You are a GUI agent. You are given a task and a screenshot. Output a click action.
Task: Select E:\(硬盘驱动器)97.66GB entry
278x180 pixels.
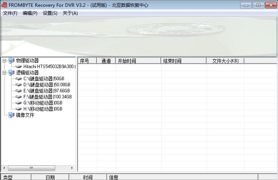tap(47, 91)
